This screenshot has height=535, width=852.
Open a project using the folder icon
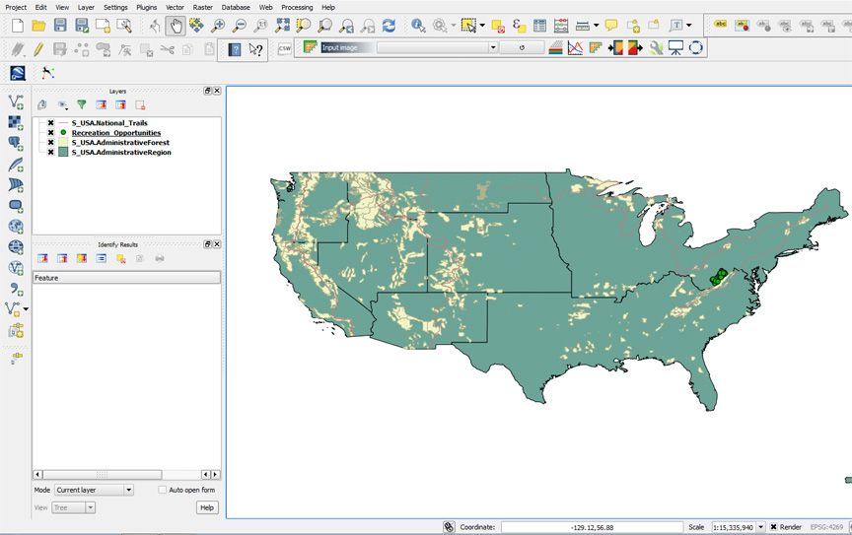click(x=38, y=26)
